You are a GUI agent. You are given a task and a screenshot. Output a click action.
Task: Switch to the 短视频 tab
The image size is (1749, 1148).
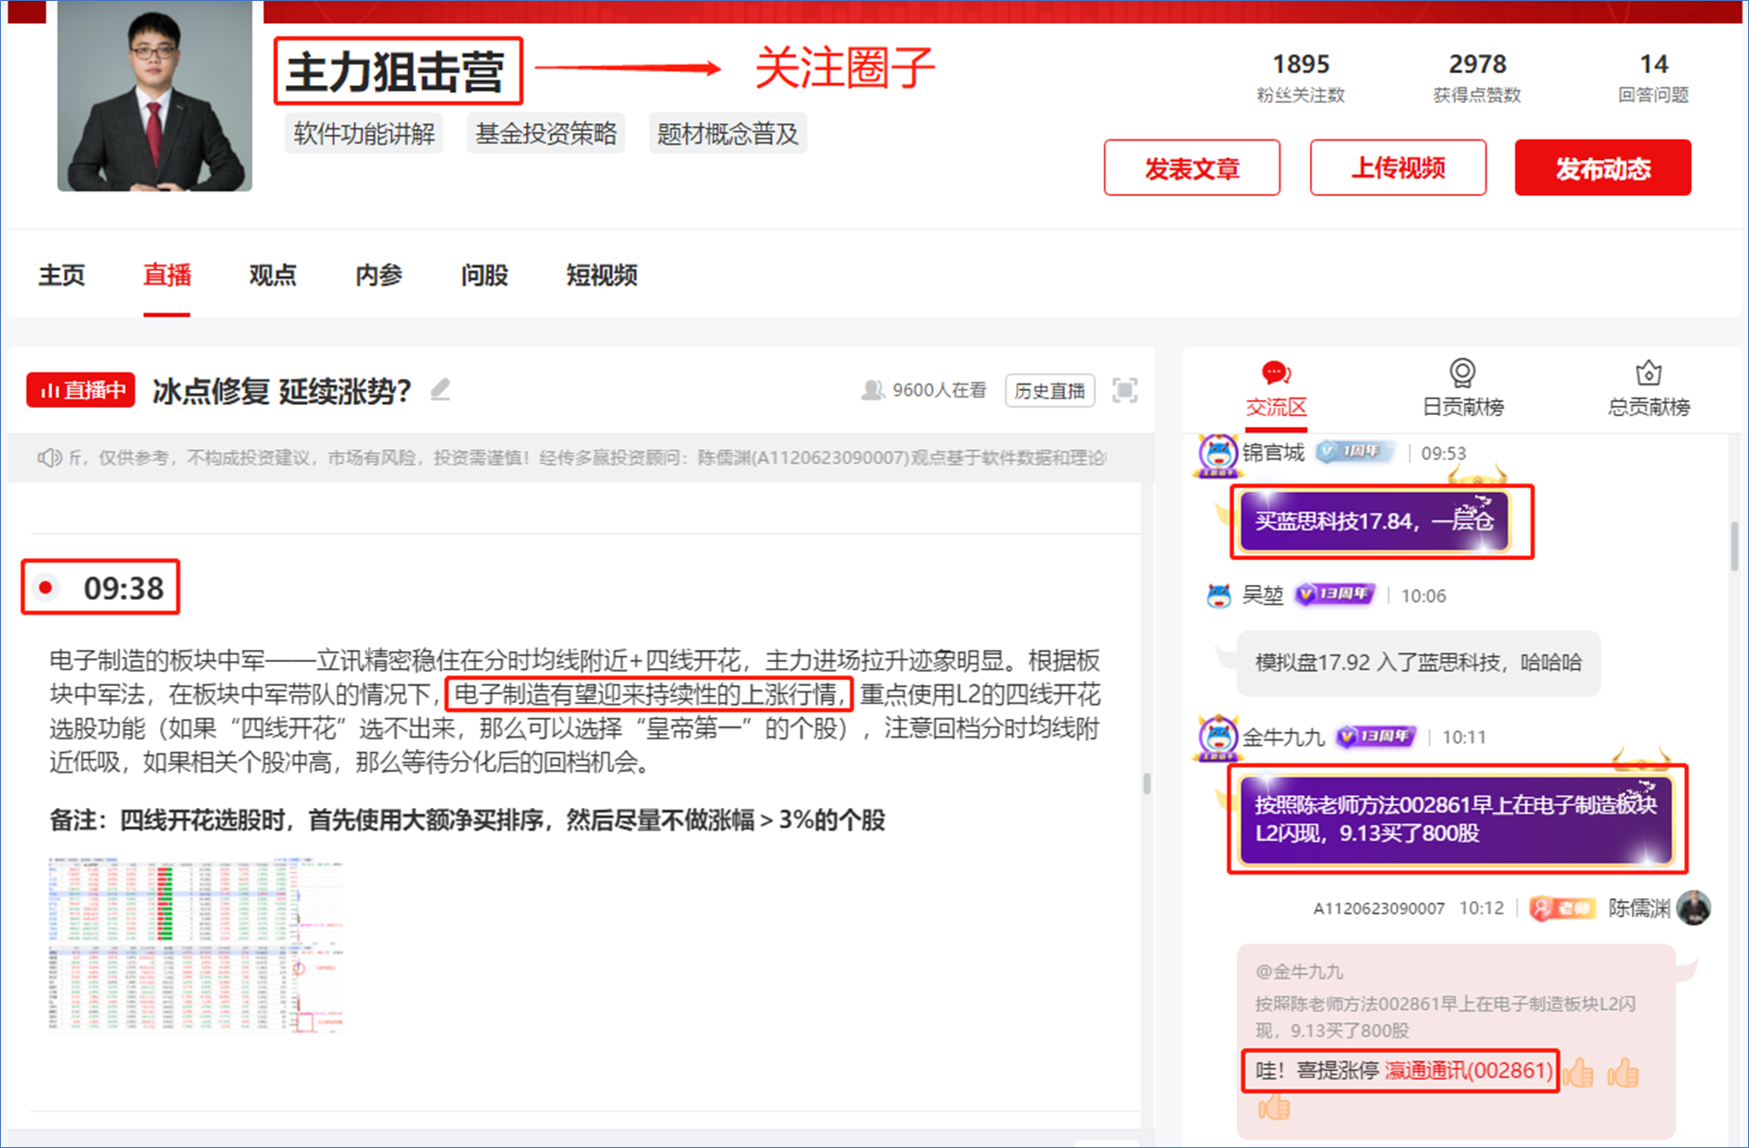click(x=602, y=275)
